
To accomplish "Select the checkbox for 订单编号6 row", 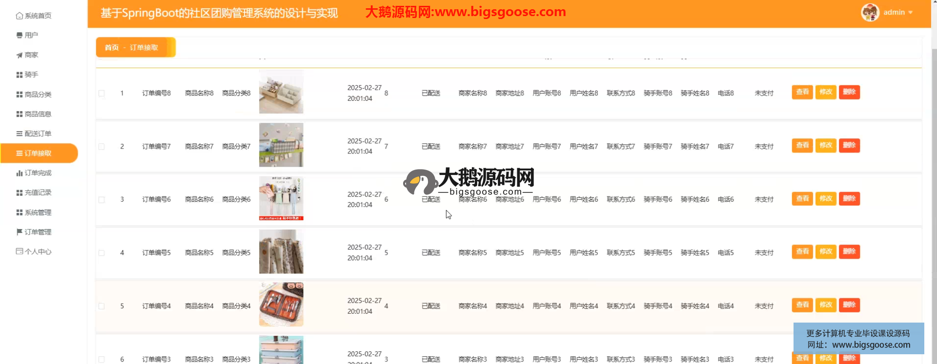I will point(102,200).
